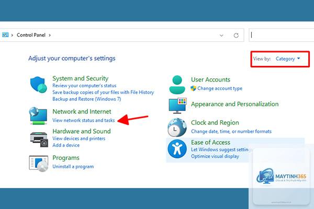Open the User Accounts heading
Screen dimensions: 314x209
(210, 79)
